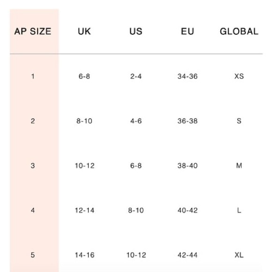
Task: Click the GLOBAL column header
Action: (x=239, y=31)
